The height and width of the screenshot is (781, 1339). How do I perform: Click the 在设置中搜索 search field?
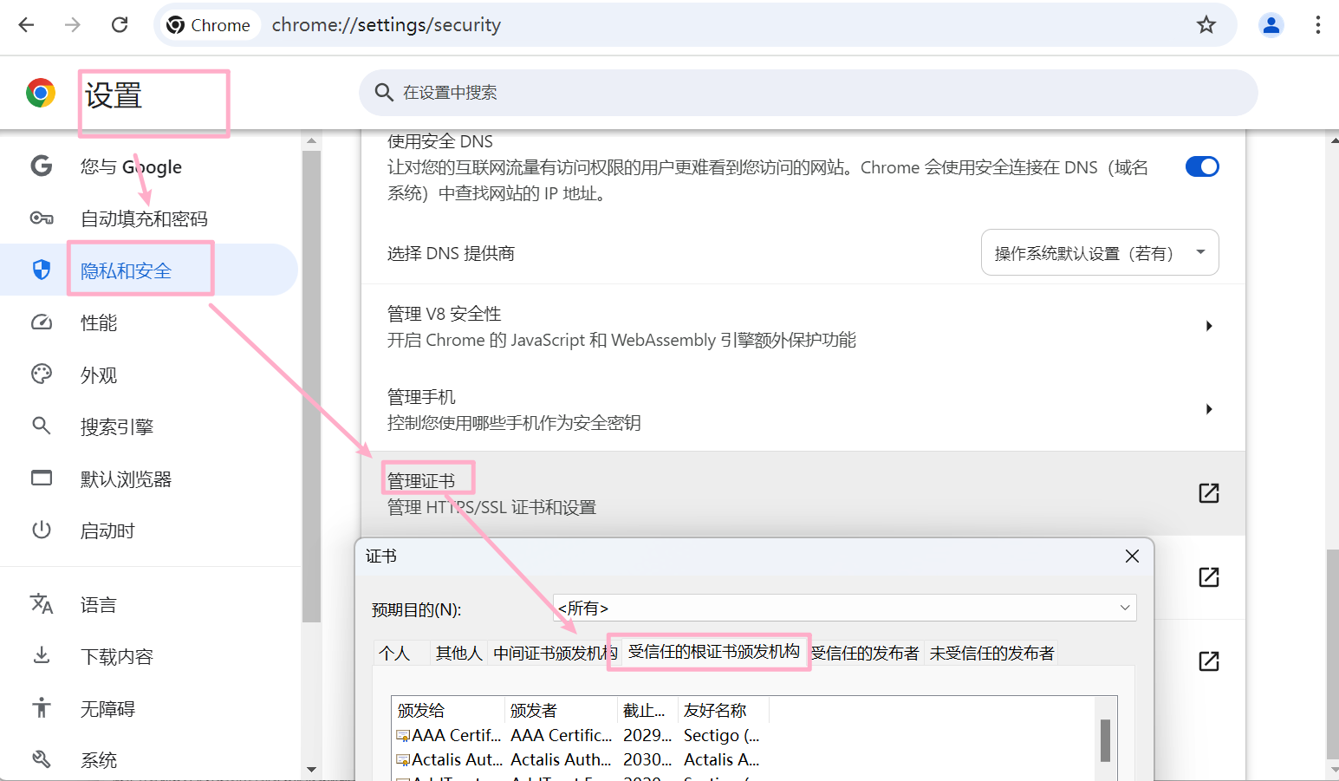click(809, 92)
